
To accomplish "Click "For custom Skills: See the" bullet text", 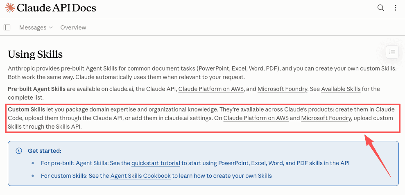I will (x=75, y=176).
